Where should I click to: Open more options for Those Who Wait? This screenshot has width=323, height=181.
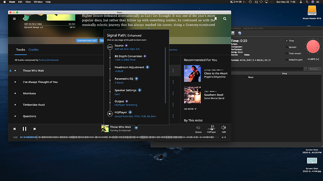(173, 70)
